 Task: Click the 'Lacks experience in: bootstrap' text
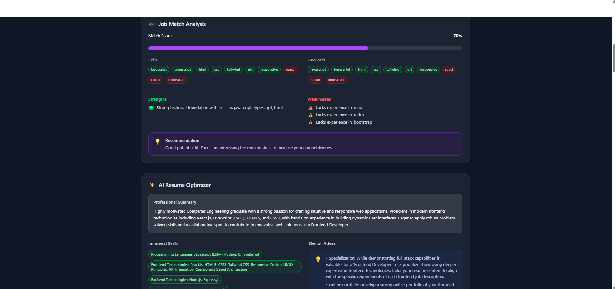344,122
